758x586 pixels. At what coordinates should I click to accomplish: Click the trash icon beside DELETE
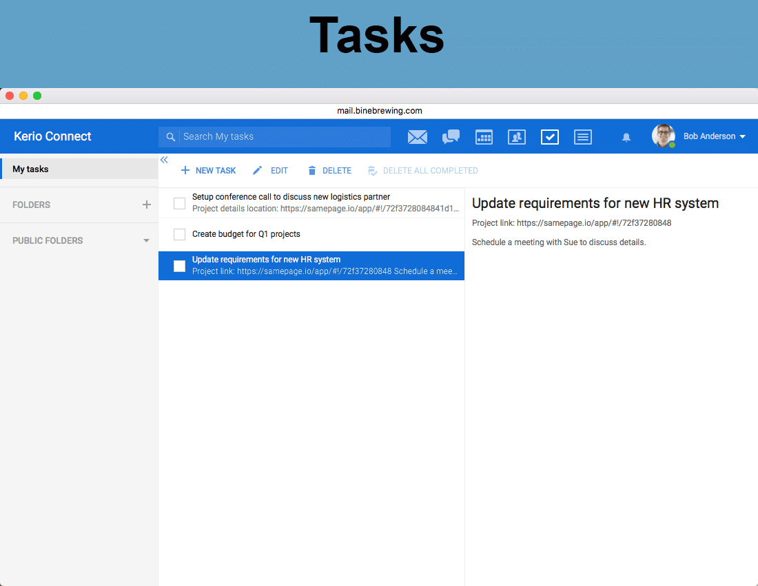point(311,171)
